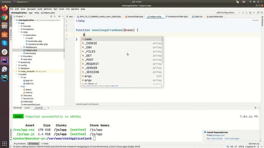
Task: Select _SESSION in the completion list
Action: click(x=122, y=72)
